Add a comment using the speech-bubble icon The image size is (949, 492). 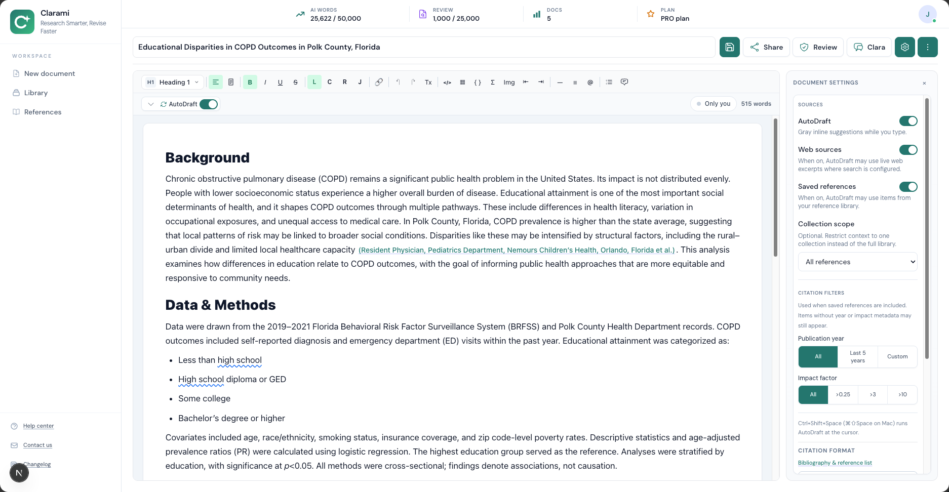click(624, 81)
